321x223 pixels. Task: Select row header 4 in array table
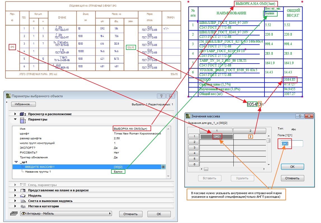click(193, 153)
